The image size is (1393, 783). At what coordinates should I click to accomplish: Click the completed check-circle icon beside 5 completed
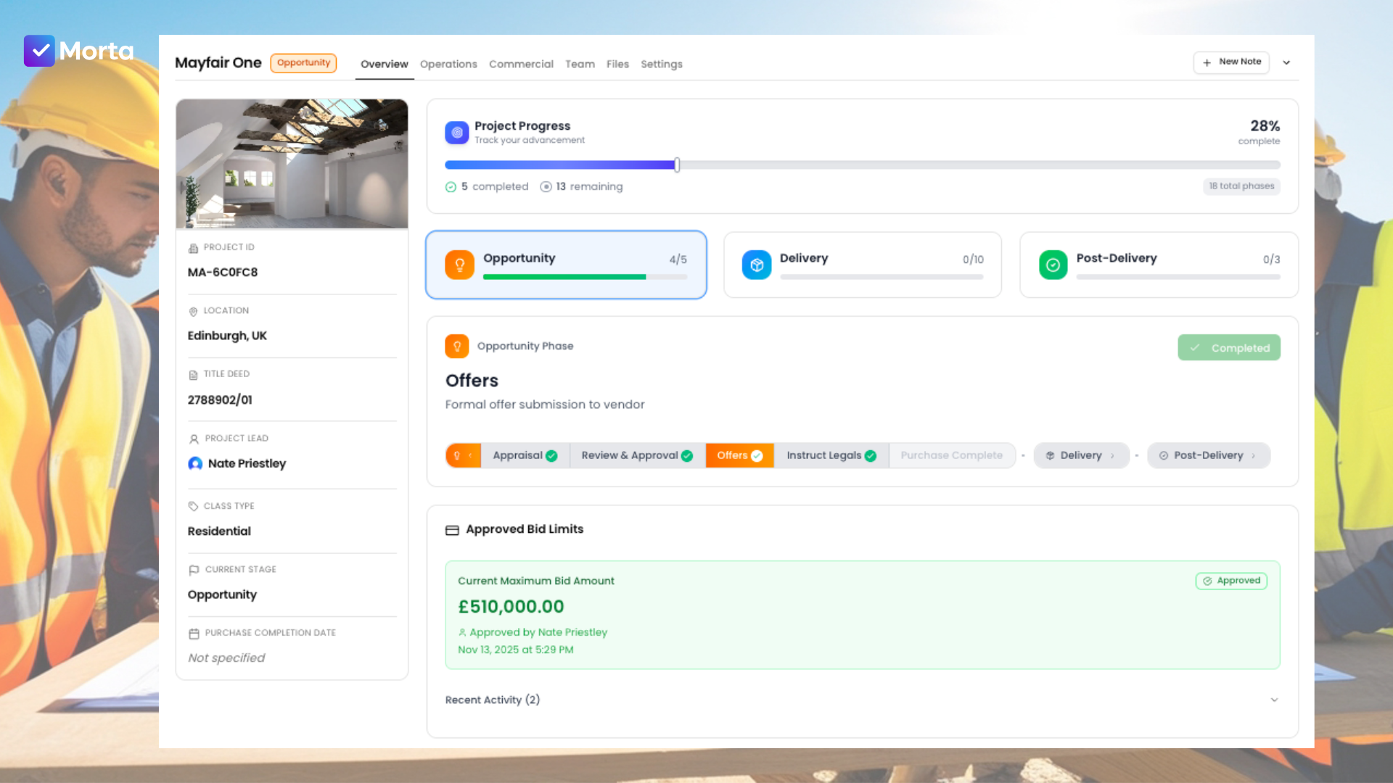click(451, 187)
